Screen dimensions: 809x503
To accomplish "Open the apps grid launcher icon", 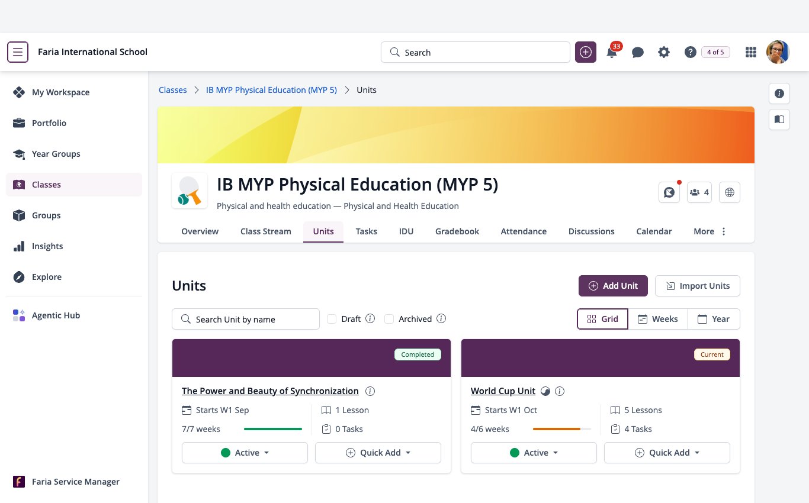I will [x=751, y=52].
